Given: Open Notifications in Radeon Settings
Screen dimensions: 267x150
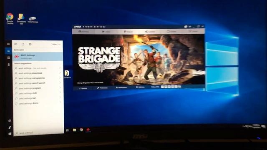Looking at the screenshot, I should (121, 87).
